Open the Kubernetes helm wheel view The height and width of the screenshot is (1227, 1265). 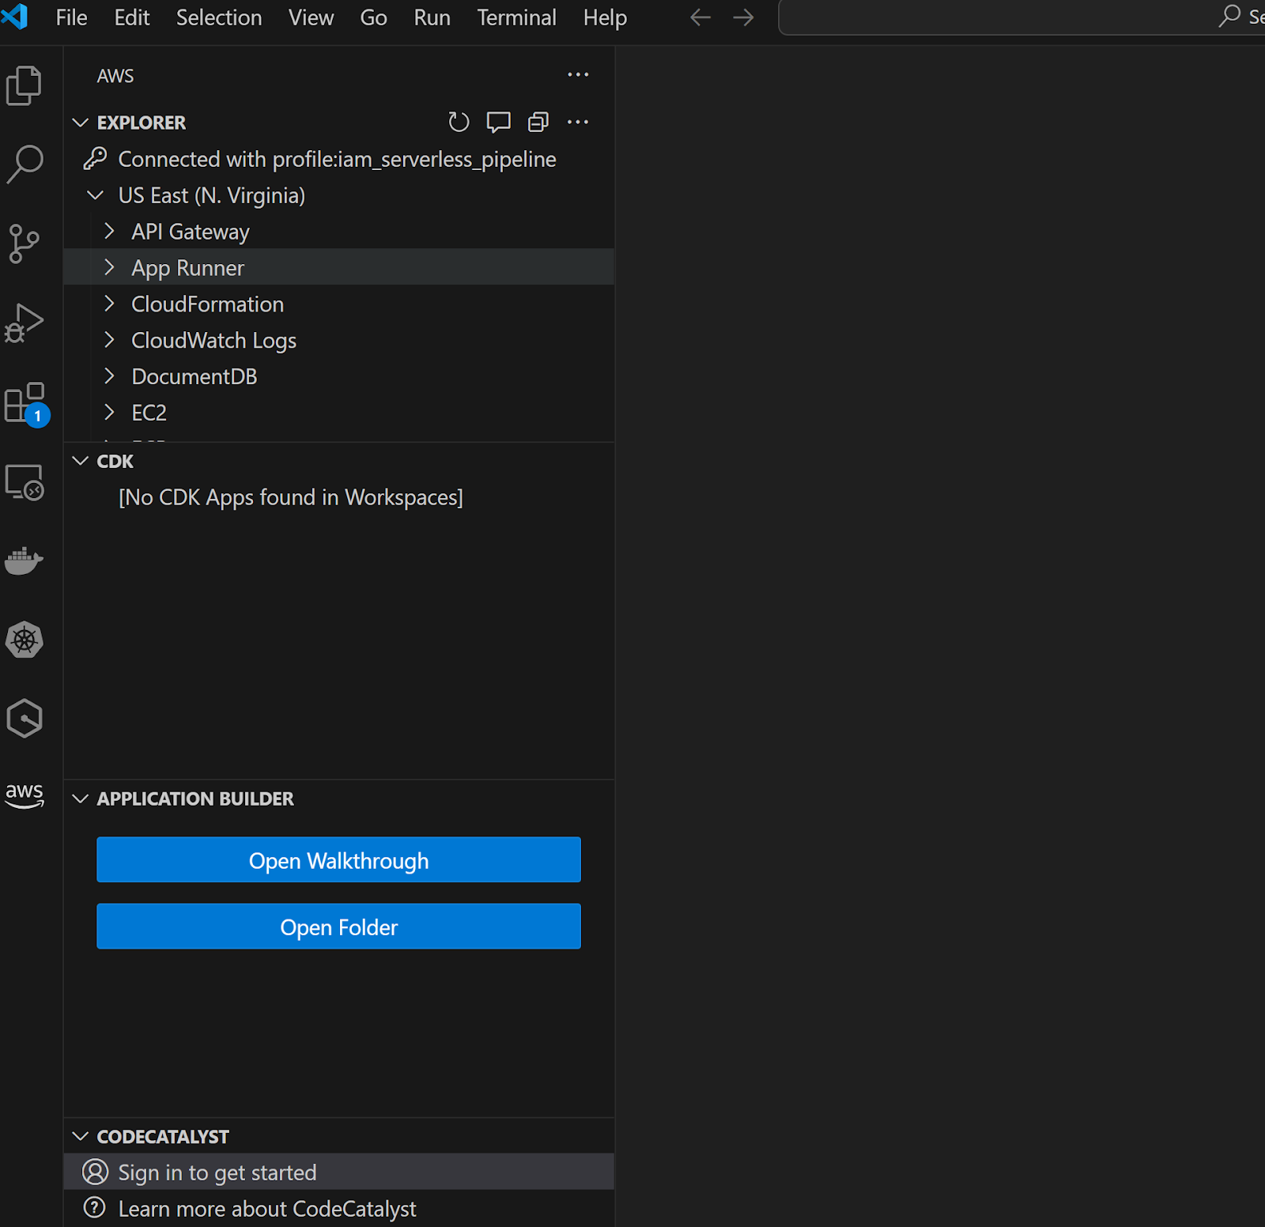coord(24,640)
